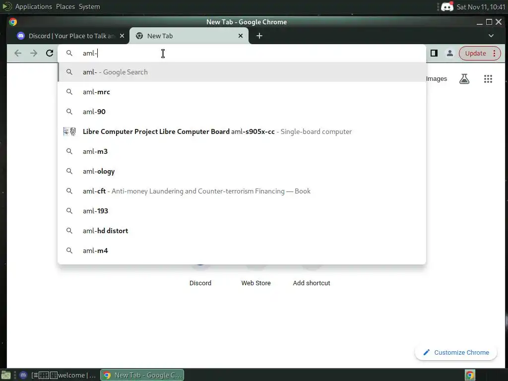
Task: Select 'aml- - Google Search' suggestion
Action: 242,72
